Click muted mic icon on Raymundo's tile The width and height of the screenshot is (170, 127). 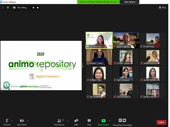114,47
